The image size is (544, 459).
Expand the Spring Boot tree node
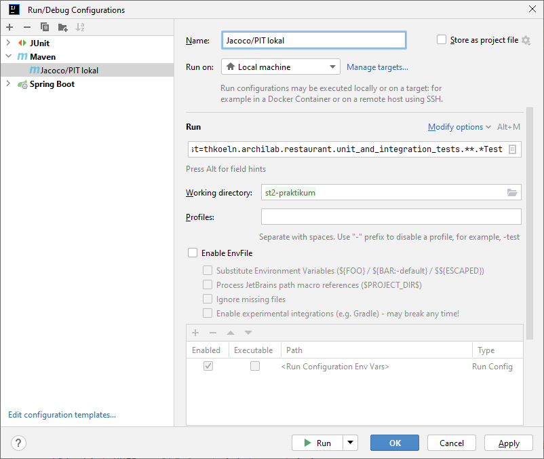pyautogui.click(x=8, y=84)
